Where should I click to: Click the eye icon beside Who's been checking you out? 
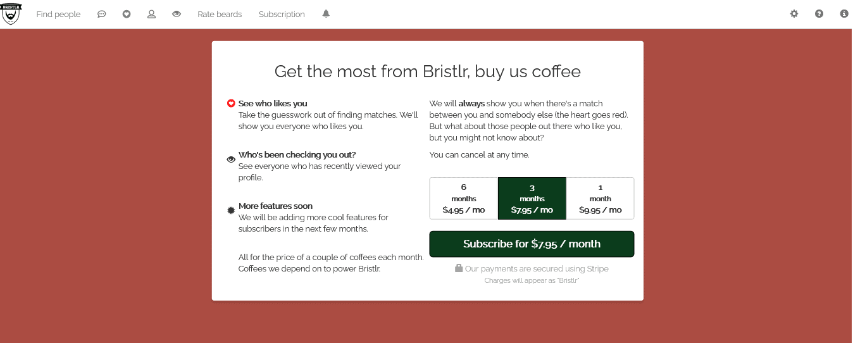click(231, 159)
